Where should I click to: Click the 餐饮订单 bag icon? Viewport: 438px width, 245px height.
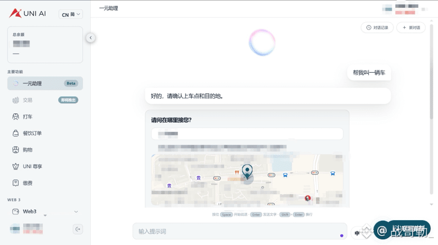click(x=16, y=133)
